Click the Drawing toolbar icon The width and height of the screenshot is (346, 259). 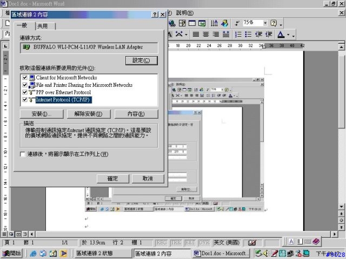point(225,23)
